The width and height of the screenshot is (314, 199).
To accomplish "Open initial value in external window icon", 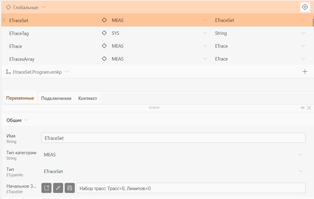I will (46, 188).
